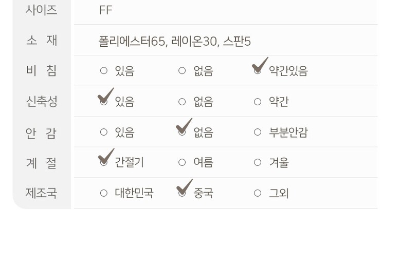The height and width of the screenshot is (265, 401).
Task: Click the '소 재' row label
Action: tap(41, 41)
